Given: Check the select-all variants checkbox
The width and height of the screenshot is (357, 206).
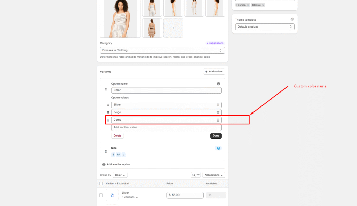Looking at the screenshot, I should pyautogui.click(x=101, y=184).
